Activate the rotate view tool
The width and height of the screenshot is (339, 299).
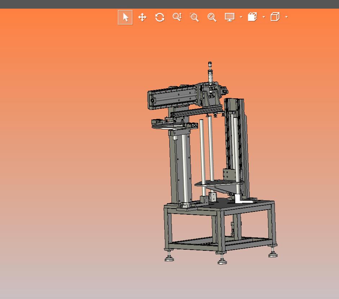tap(160, 17)
